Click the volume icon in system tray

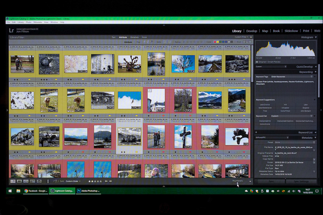[294, 191]
